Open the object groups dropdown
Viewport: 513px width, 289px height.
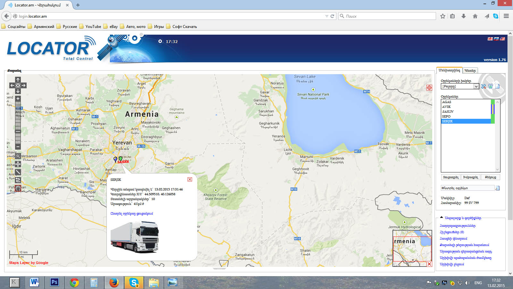pyautogui.click(x=476, y=86)
